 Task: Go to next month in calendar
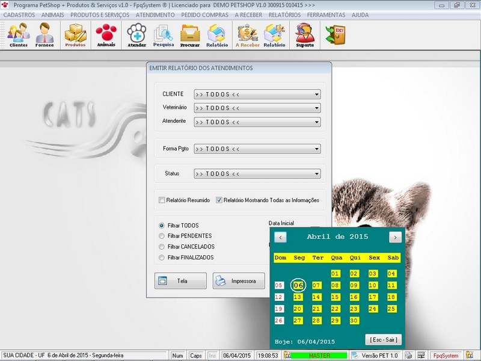395,237
